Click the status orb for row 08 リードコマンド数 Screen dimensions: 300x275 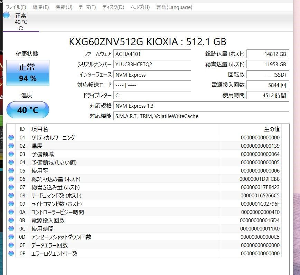tap(11, 195)
